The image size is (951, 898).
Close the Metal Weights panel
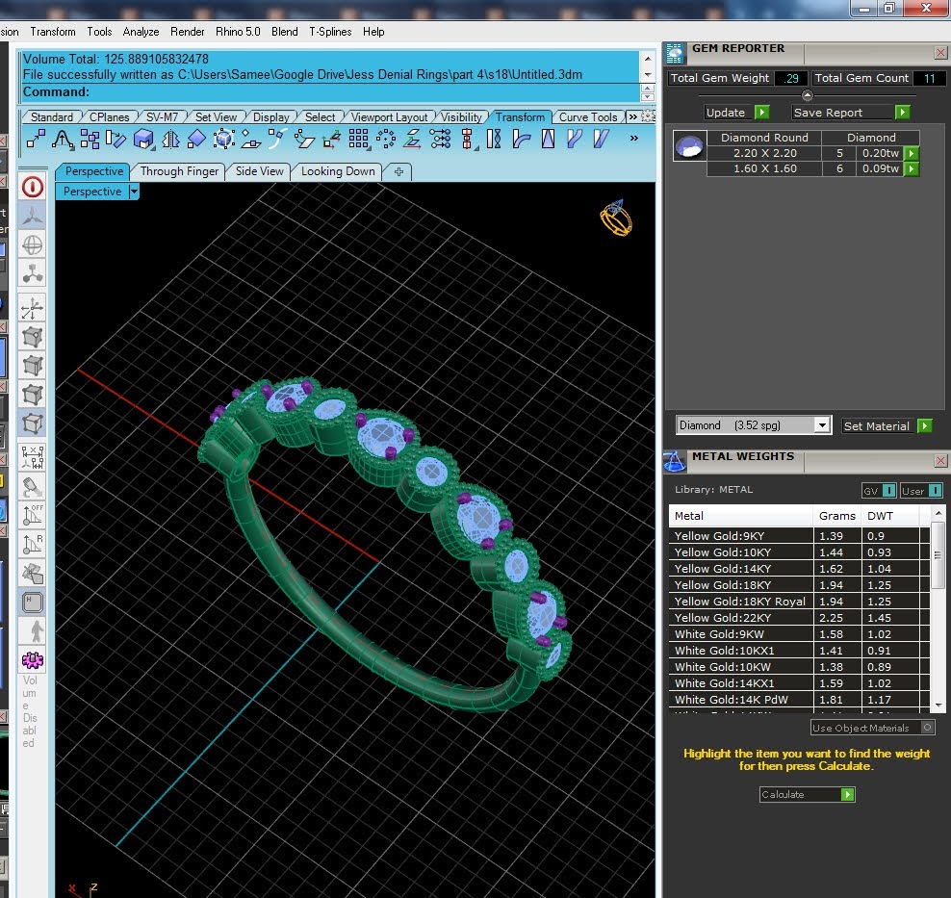coord(940,461)
